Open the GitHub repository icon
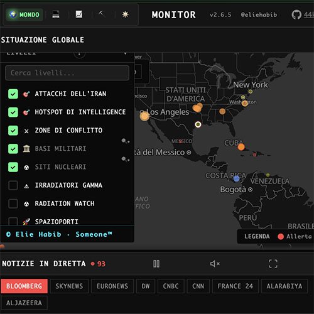The image size is (314, 314). coord(296,14)
